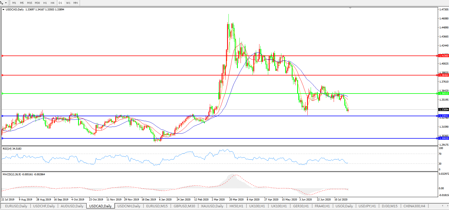Switch the timeframe to M1

(x=14, y=3)
